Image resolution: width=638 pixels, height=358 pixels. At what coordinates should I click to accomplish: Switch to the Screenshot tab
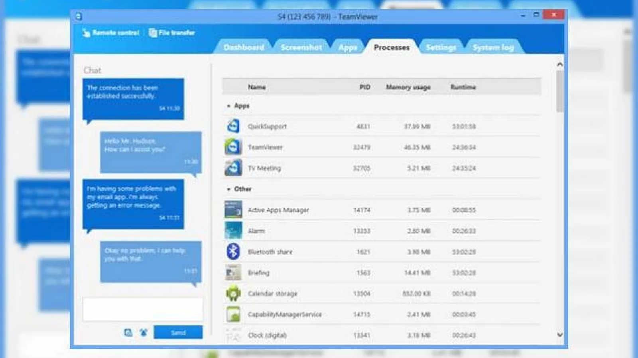pyautogui.click(x=301, y=47)
